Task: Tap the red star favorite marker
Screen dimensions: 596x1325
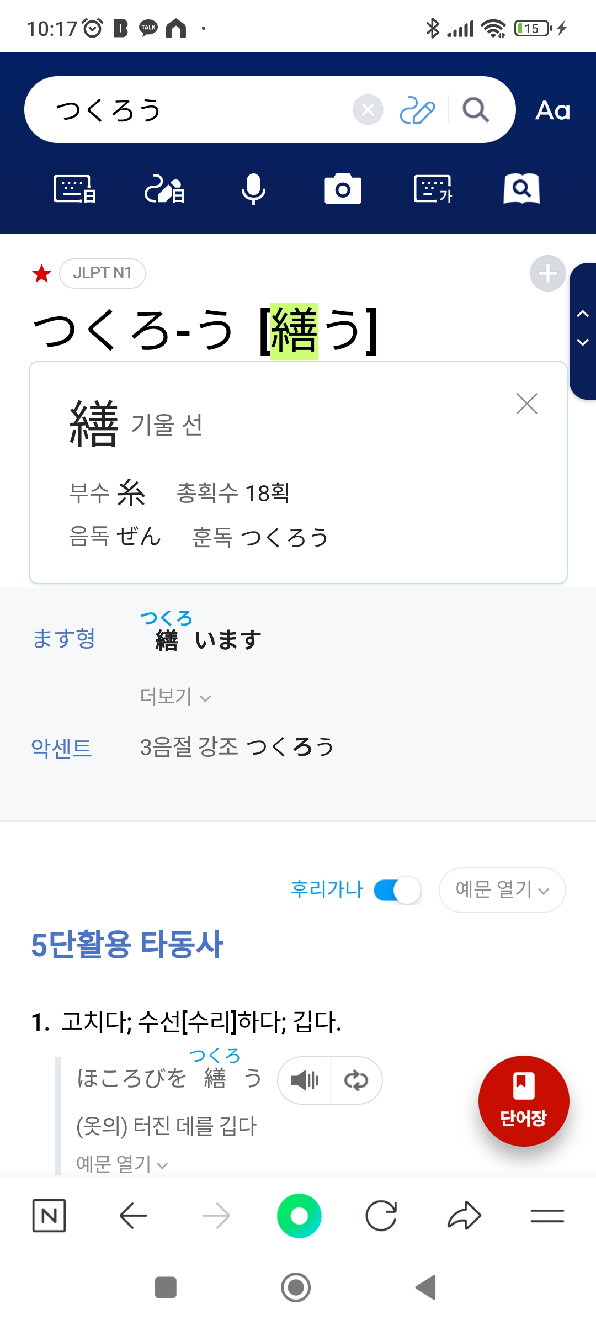Action: tap(42, 273)
